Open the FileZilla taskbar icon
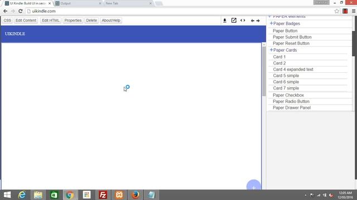The width and height of the screenshot is (357, 200). (103, 195)
